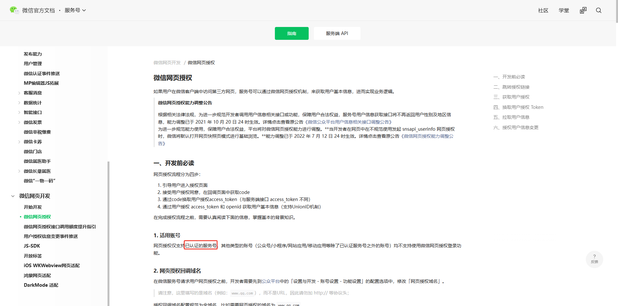618x306 pixels.
Task: Open the search magnifier icon
Action: click(x=599, y=10)
